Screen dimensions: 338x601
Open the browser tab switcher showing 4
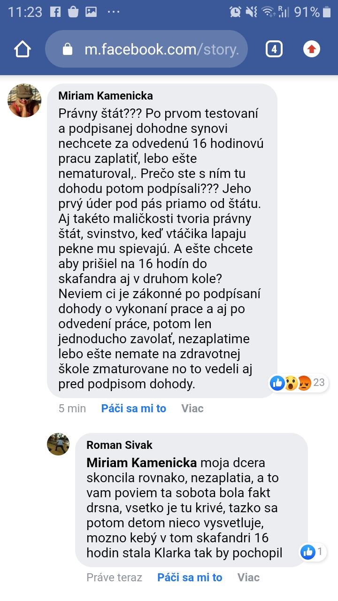[274, 49]
